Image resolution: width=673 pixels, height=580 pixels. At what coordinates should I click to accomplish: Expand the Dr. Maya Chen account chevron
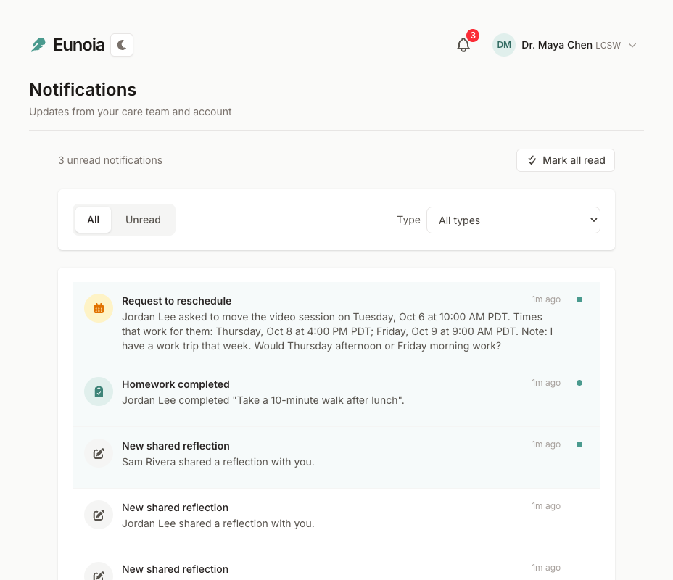pyautogui.click(x=632, y=45)
